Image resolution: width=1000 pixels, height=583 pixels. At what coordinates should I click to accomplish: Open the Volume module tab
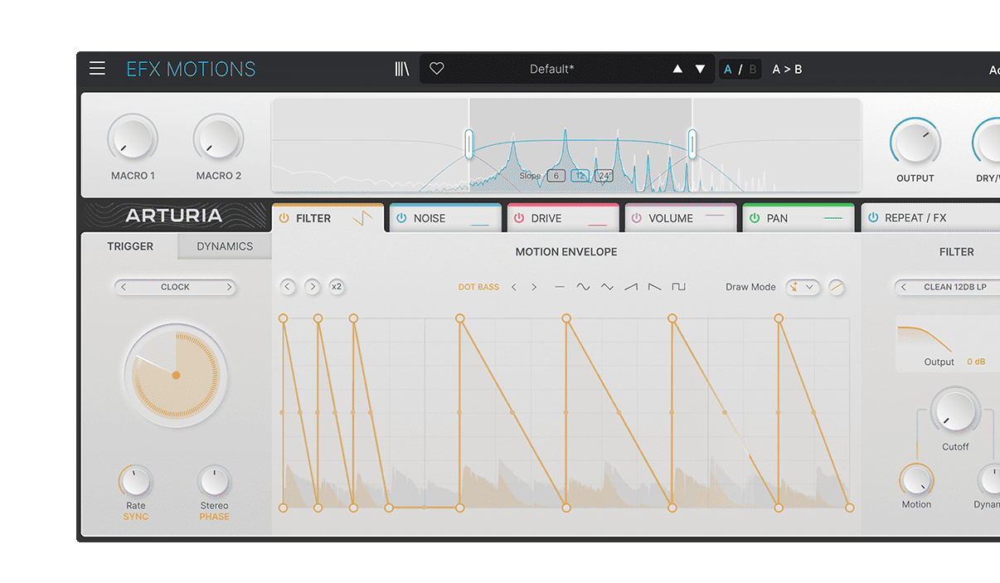tap(671, 218)
